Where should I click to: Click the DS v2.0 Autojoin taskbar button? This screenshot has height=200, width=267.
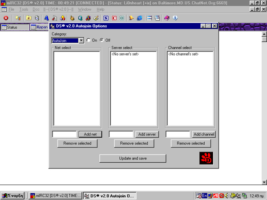(x=109, y=196)
